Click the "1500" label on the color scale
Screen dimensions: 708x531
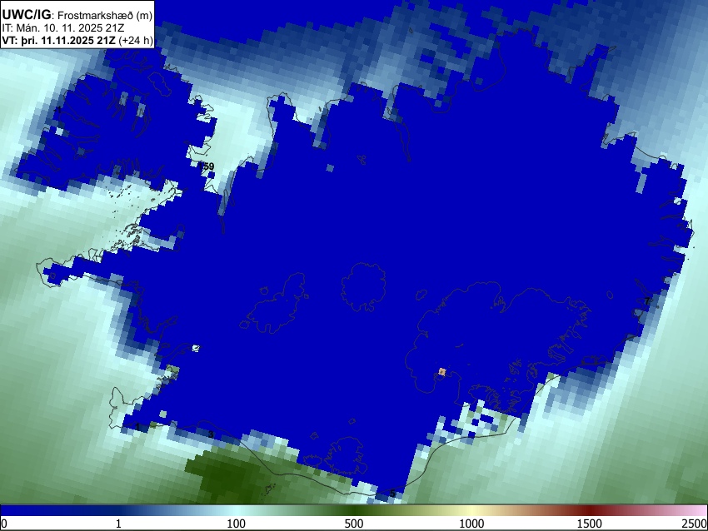(590, 524)
